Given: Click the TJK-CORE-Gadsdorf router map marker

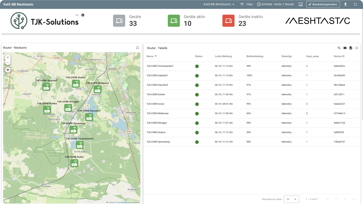Looking at the screenshot, I should pyautogui.click(x=46, y=87).
